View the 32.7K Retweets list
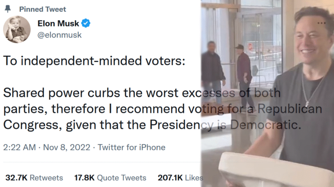Screen dimensions: 334x187 [34, 178]
